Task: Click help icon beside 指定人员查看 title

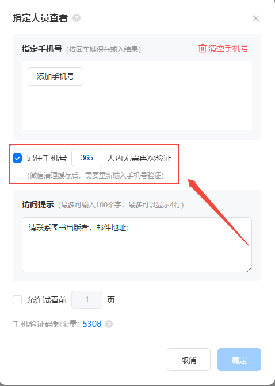Action: point(77,18)
